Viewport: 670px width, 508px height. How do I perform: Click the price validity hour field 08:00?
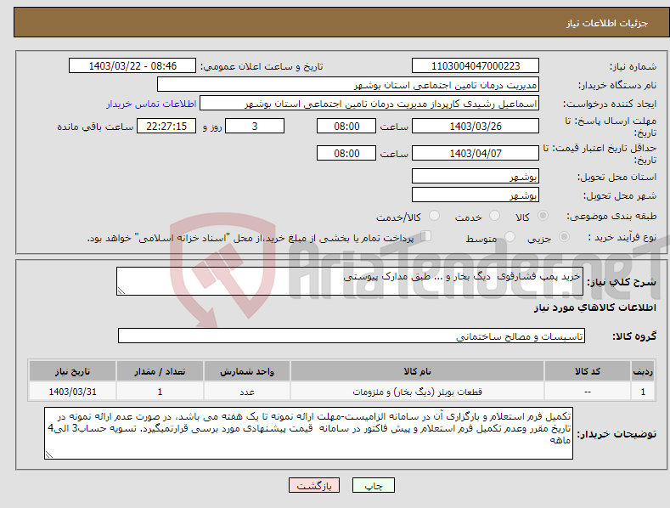pos(346,153)
